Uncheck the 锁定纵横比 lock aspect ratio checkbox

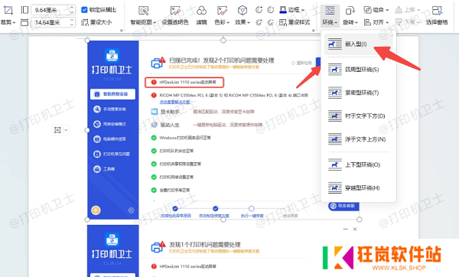click(84, 10)
